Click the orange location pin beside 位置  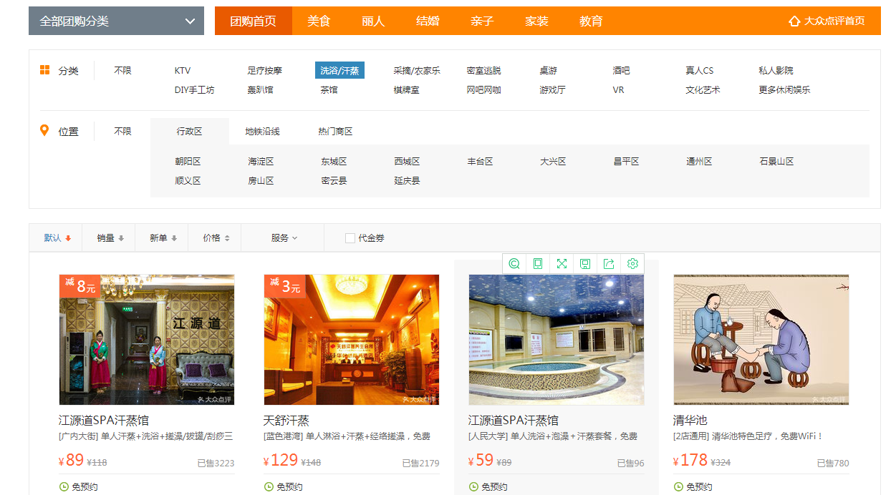[44, 130]
